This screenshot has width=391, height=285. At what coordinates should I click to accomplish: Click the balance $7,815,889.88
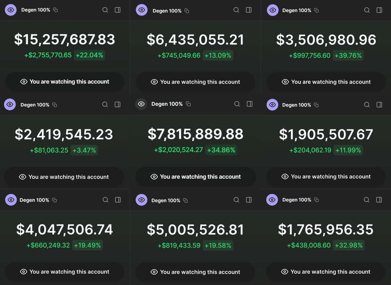(x=195, y=134)
